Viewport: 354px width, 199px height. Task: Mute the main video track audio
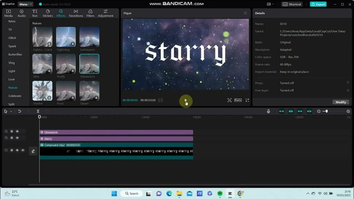tap(23, 150)
